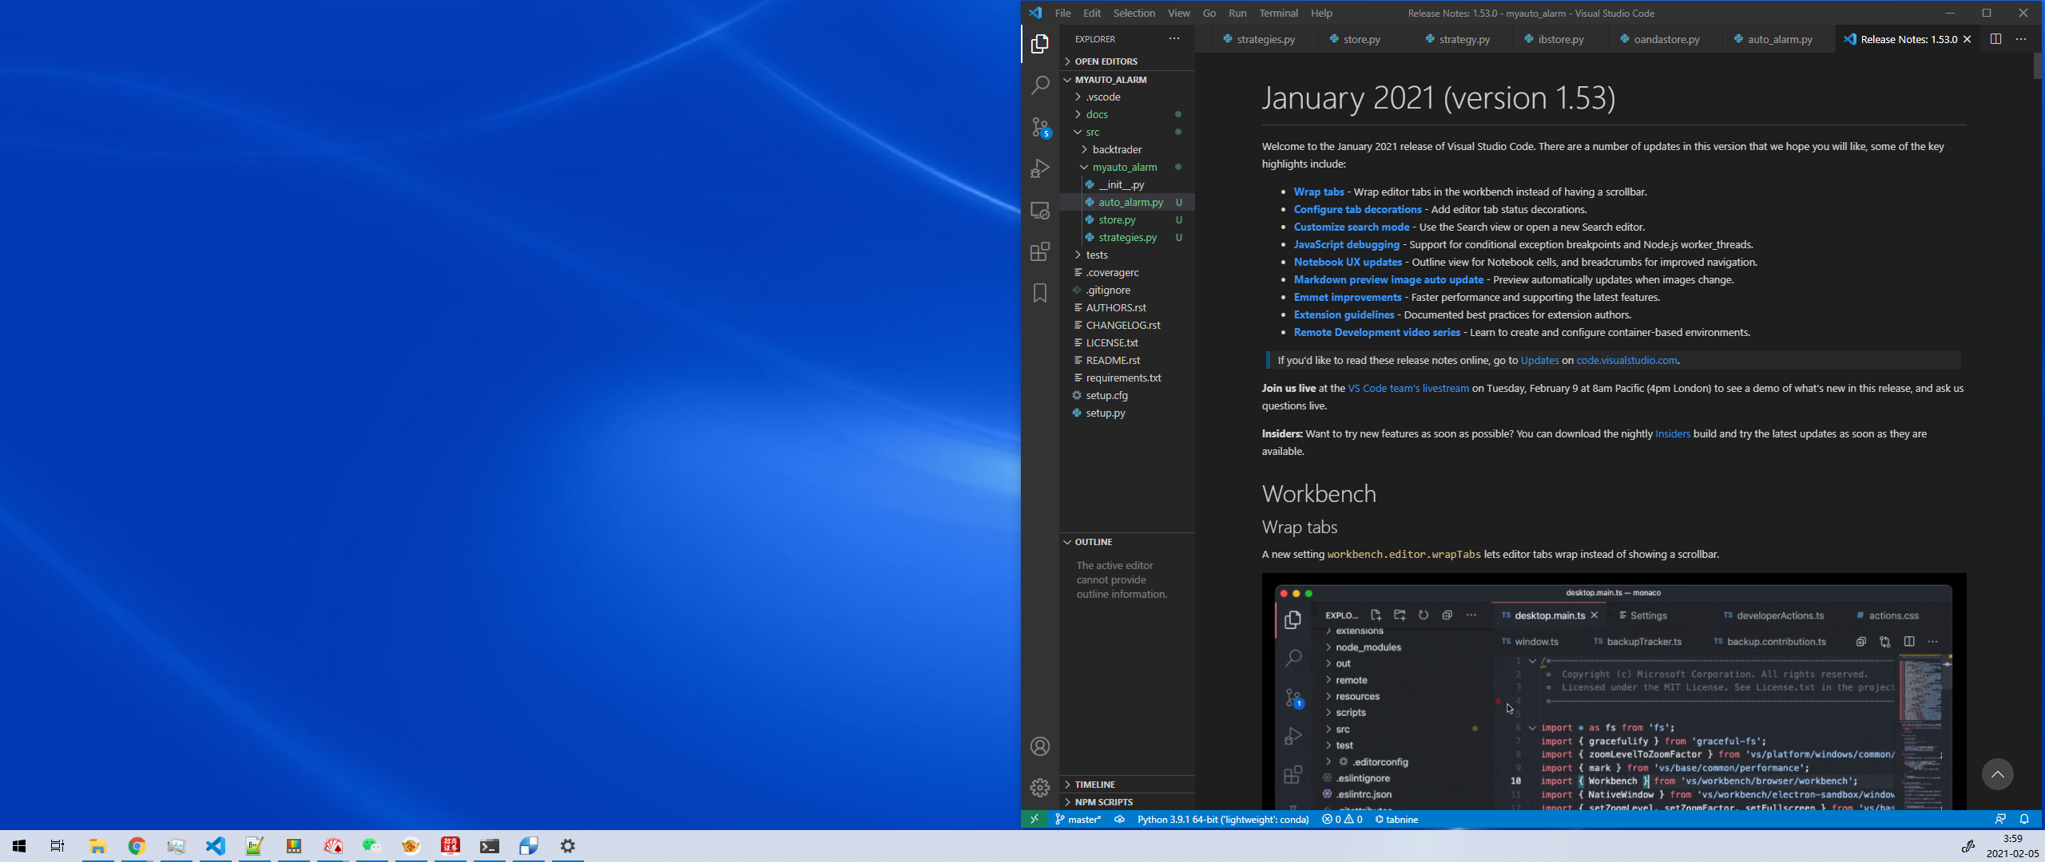
Task: Open the Accounts menu icon
Action: click(x=1039, y=746)
